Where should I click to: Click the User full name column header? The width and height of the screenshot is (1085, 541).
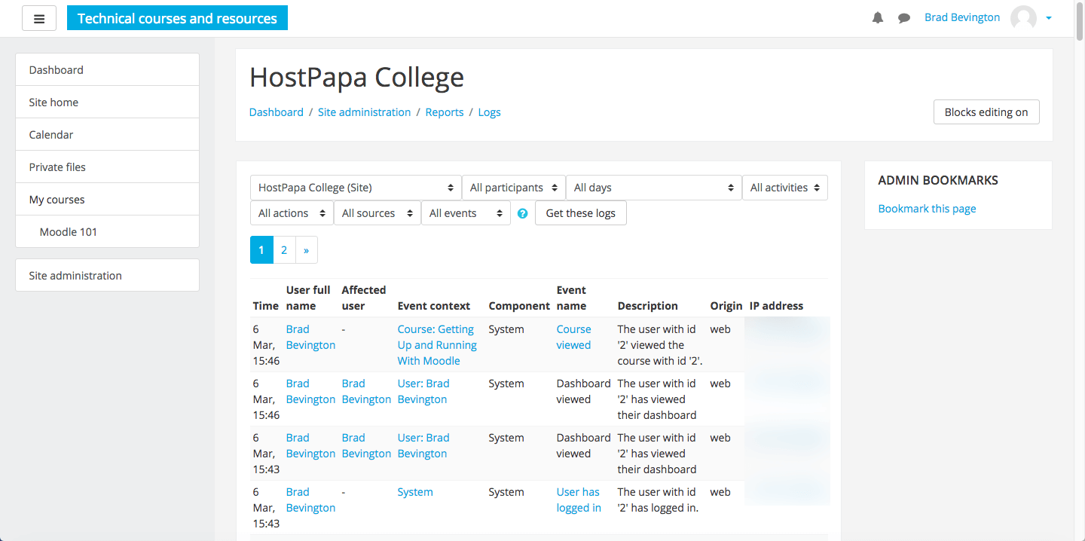coord(308,298)
